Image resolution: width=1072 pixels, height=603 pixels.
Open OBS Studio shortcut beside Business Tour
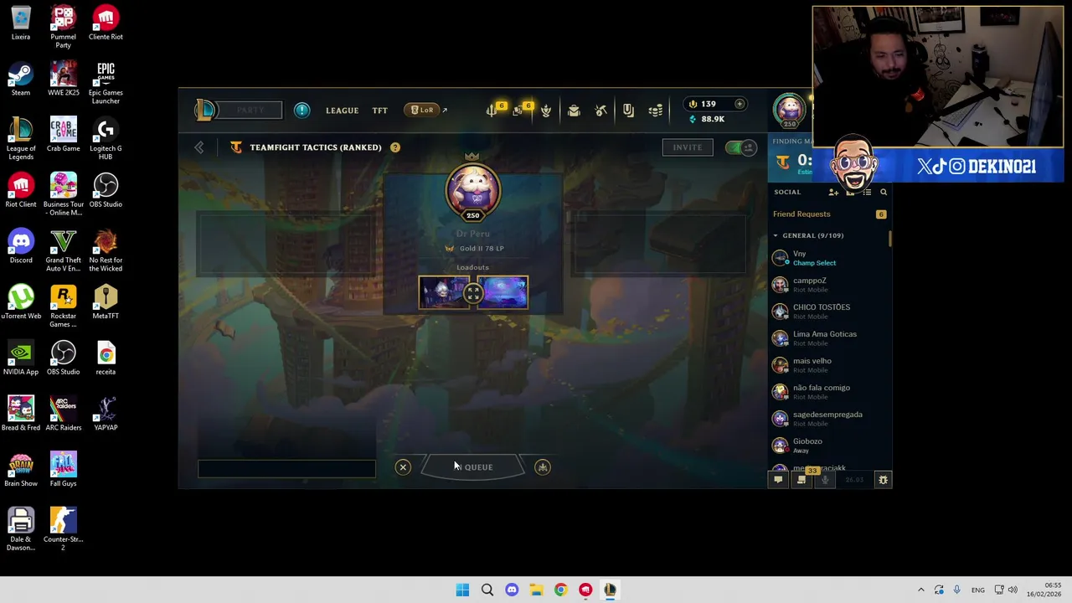[106, 192]
